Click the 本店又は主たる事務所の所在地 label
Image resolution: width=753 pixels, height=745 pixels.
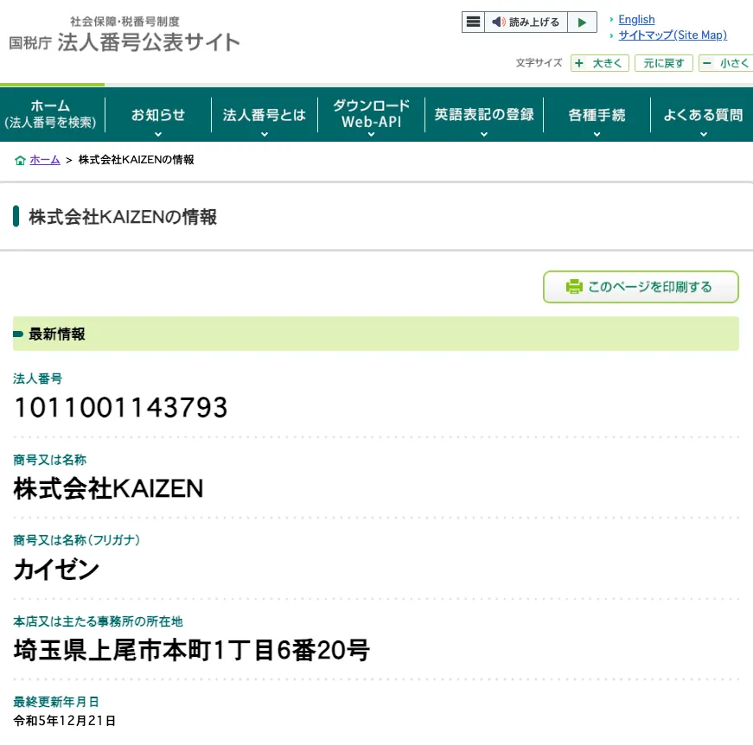(x=98, y=621)
